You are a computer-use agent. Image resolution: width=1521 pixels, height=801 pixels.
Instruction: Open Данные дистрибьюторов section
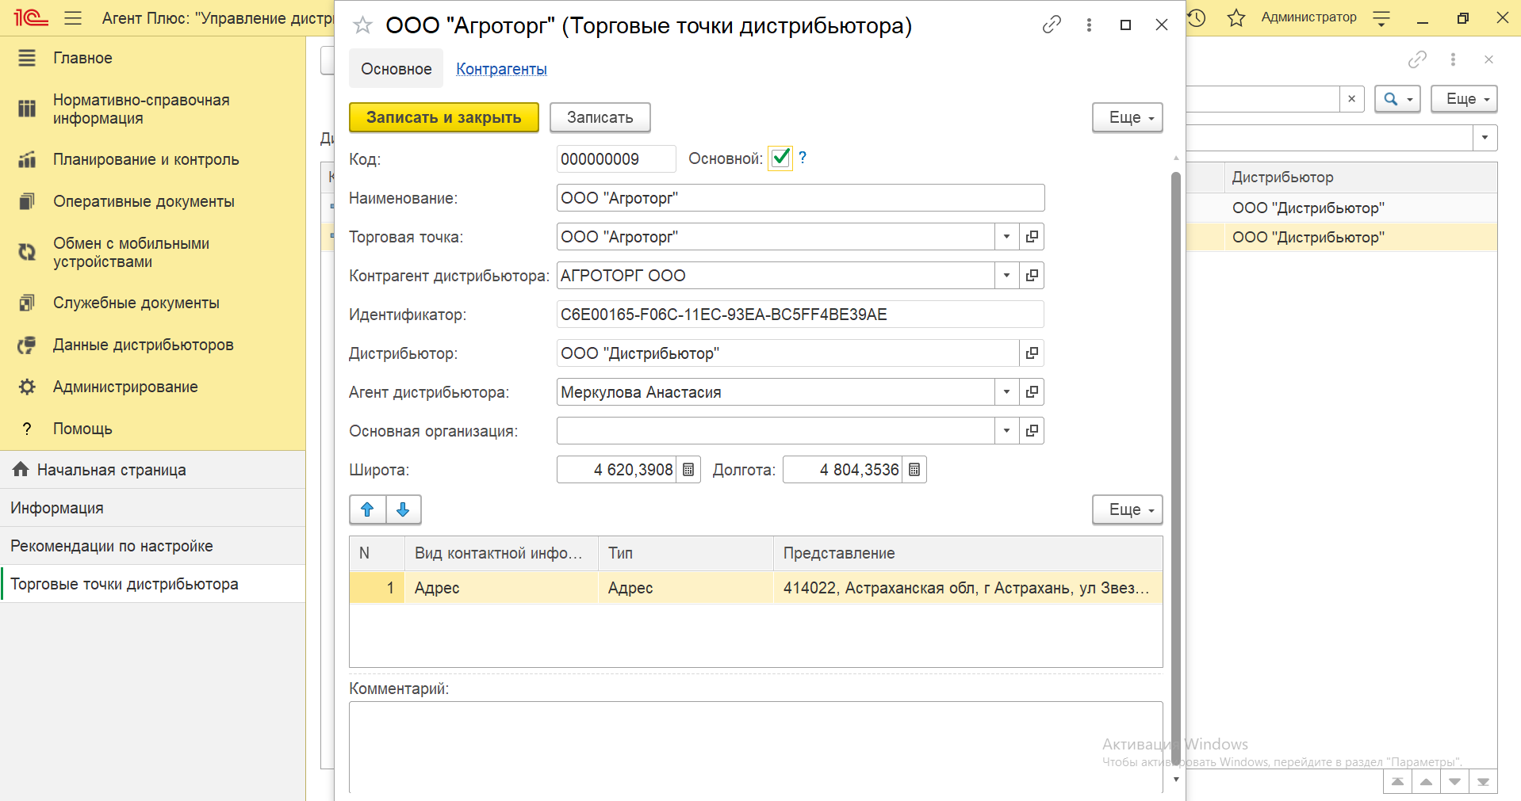coord(152,345)
